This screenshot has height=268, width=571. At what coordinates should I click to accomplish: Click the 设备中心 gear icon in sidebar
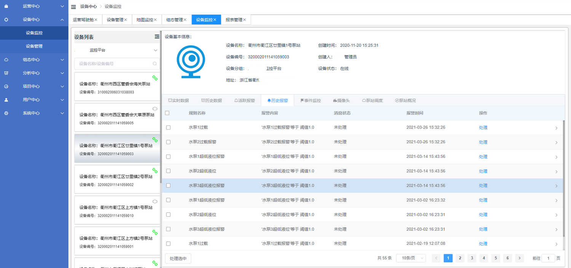[6, 19]
